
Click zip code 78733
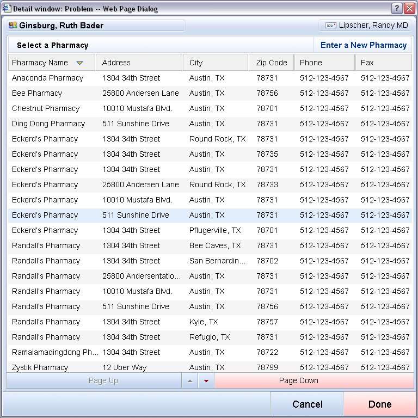(x=267, y=185)
